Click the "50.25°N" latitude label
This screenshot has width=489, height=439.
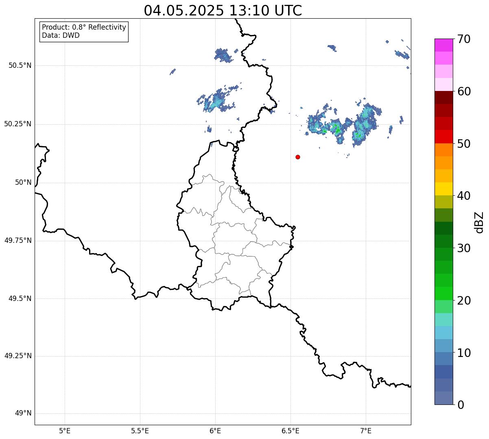coord(18,124)
